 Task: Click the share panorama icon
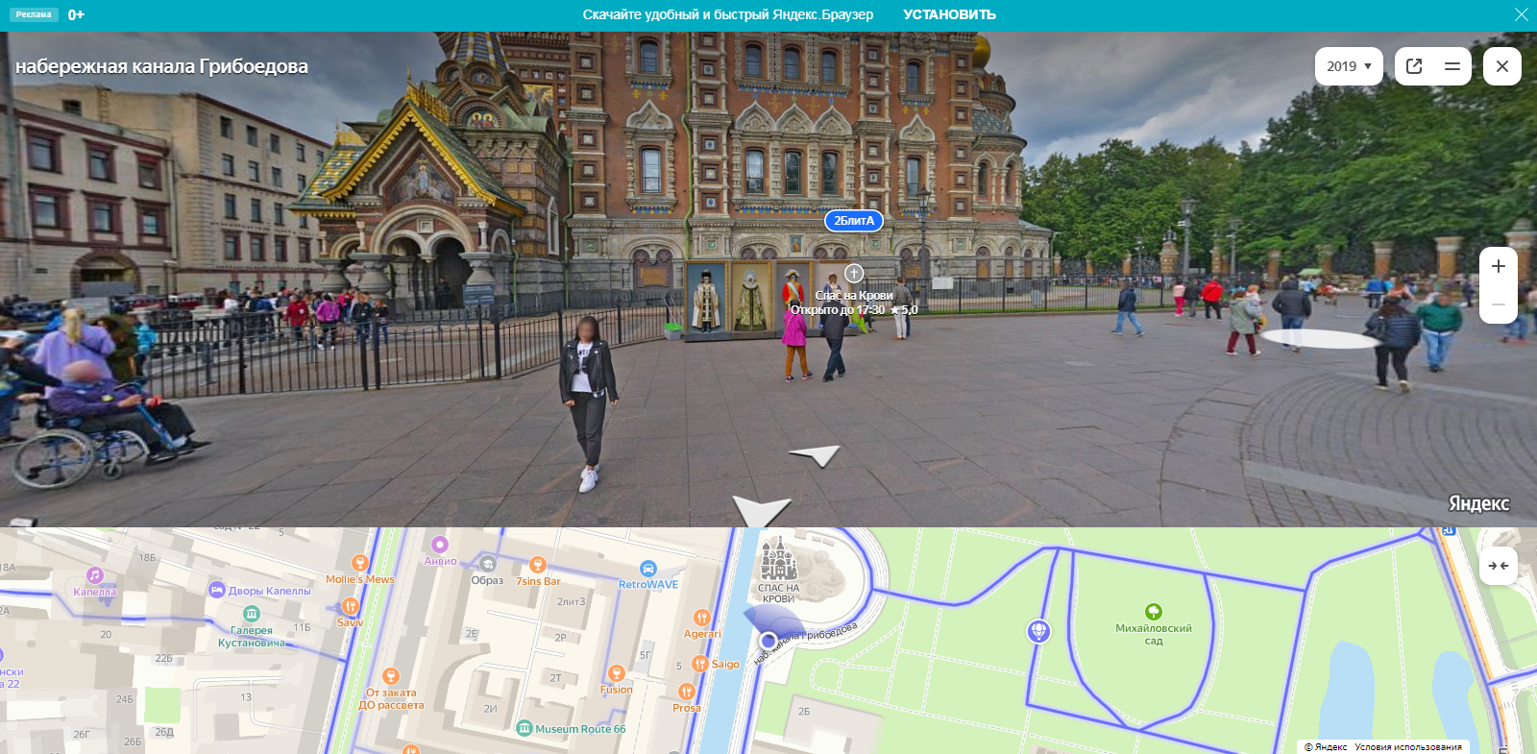pos(1414,66)
